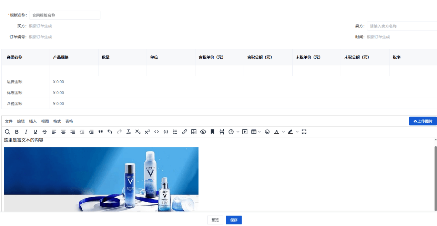Toggle editor preview eye icon
Screen dimensions: 437x226
(203, 132)
